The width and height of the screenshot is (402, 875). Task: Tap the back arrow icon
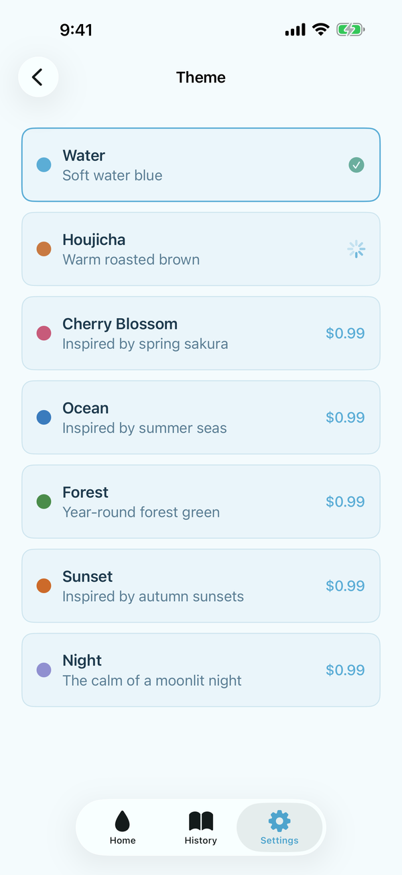pos(38,76)
